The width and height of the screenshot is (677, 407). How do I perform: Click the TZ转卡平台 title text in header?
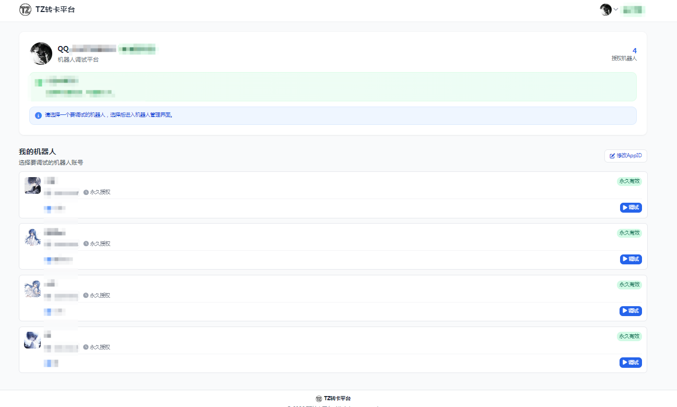click(x=55, y=9)
